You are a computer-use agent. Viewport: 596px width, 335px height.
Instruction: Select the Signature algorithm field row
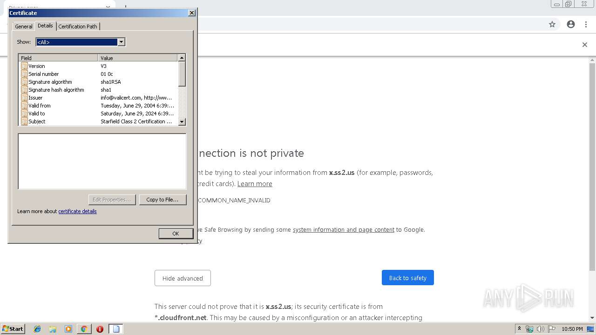98,82
